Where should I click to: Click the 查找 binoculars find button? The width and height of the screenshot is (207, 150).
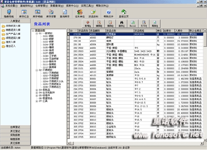pos(122,24)
